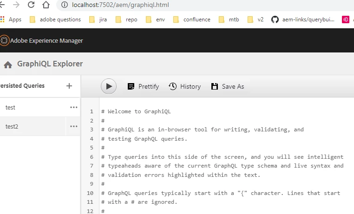The image size is (354, 214).
Task: Go forward in browser history
Action: tap(16, 5)
